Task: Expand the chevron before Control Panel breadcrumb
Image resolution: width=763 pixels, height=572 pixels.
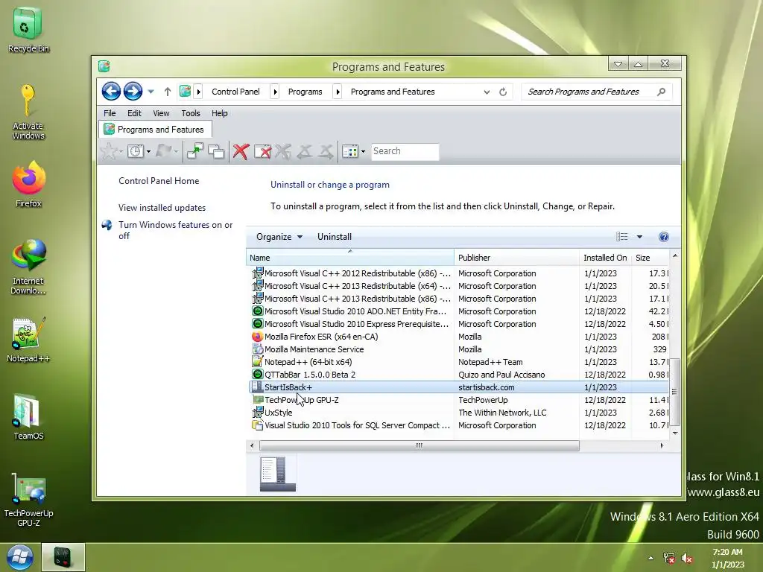Action: (x=198, y=92)
